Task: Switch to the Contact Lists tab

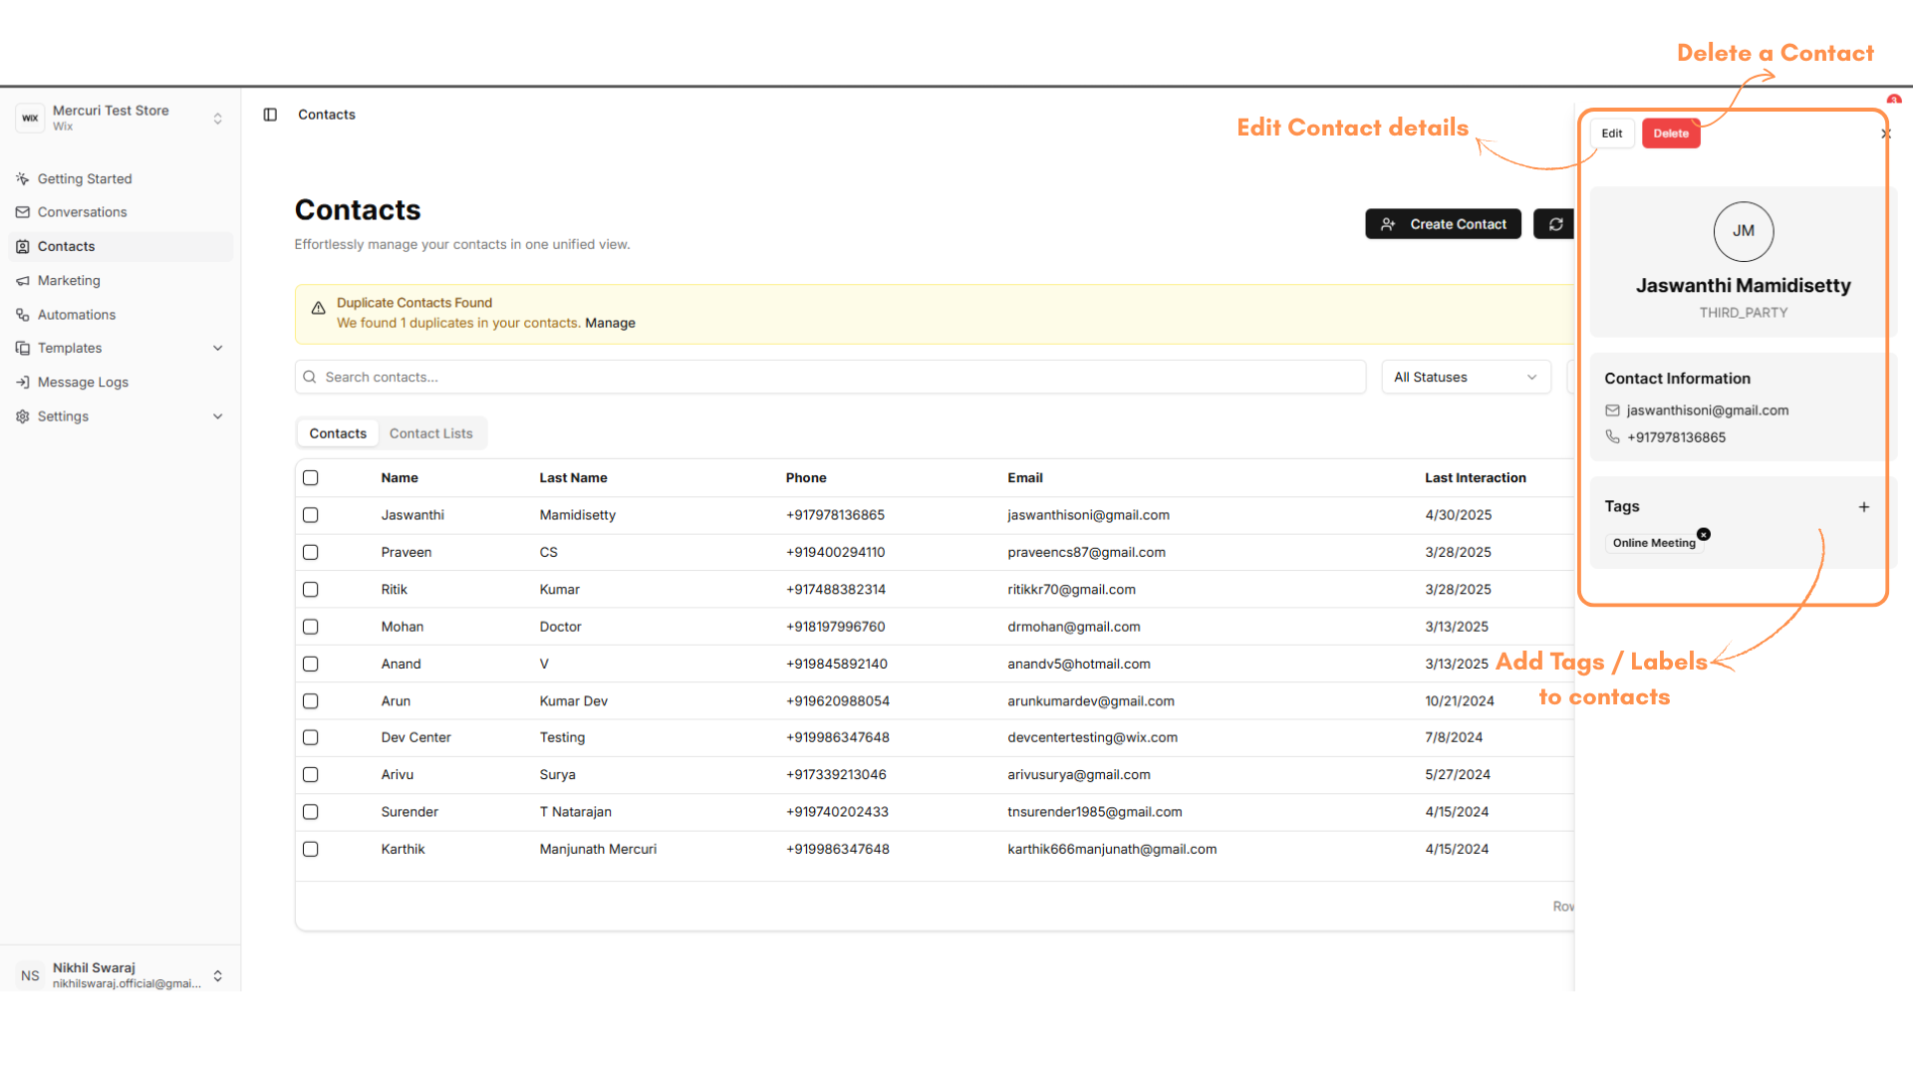Action: pyautogui.click(x=430, y=433)
